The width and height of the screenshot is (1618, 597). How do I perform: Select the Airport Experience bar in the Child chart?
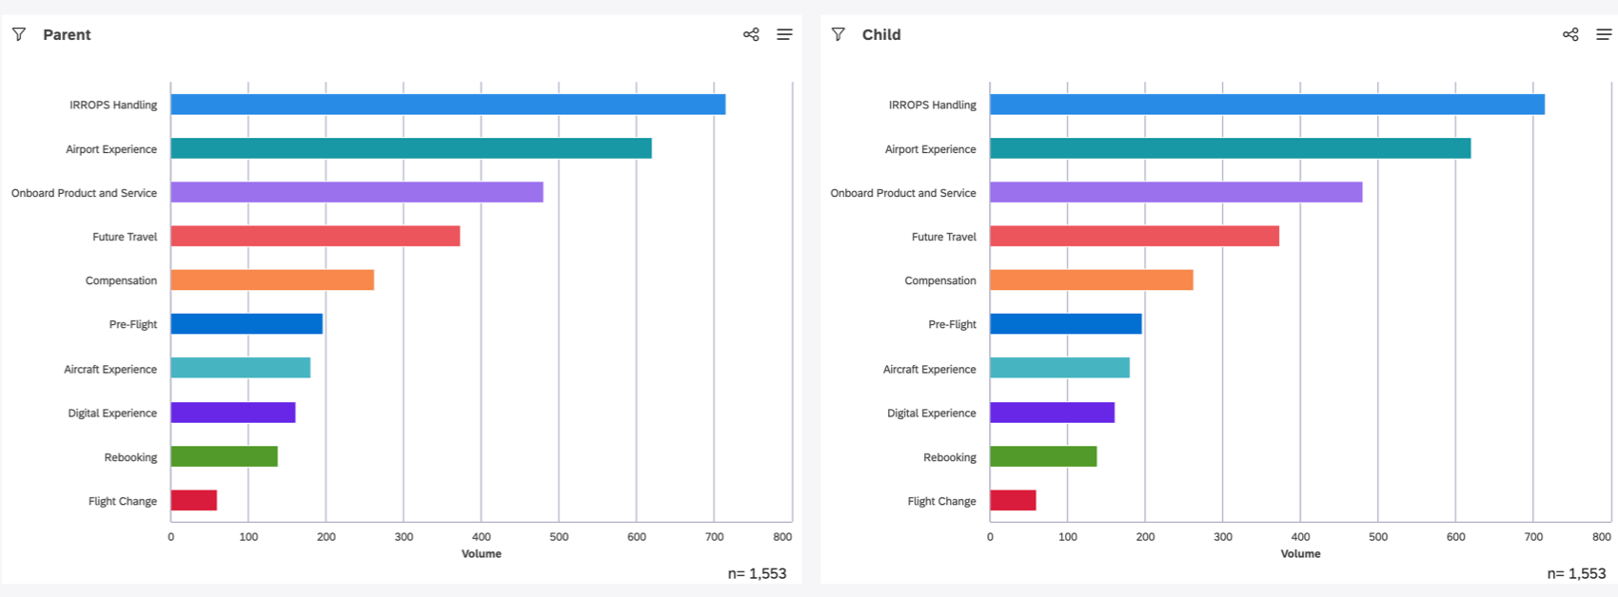coord(1228,148)
